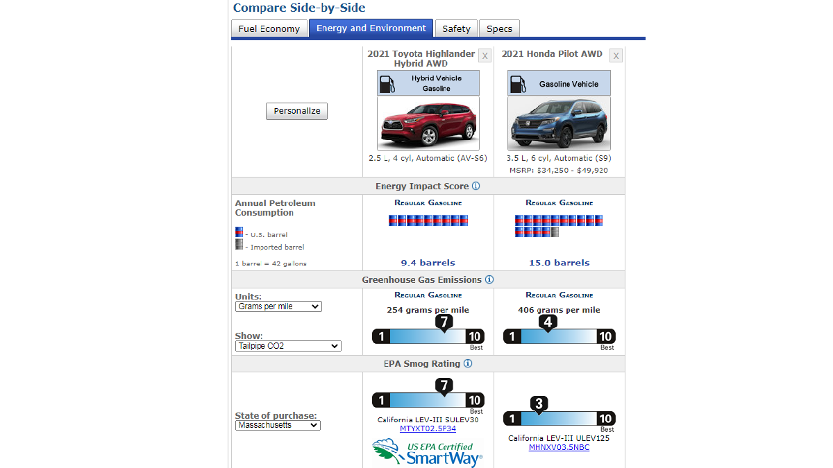The width and height of the screenshot is (833, 468).
Task: Click the Highlander greenhouse gas rating scale
Action: click(x=428, y=336)
